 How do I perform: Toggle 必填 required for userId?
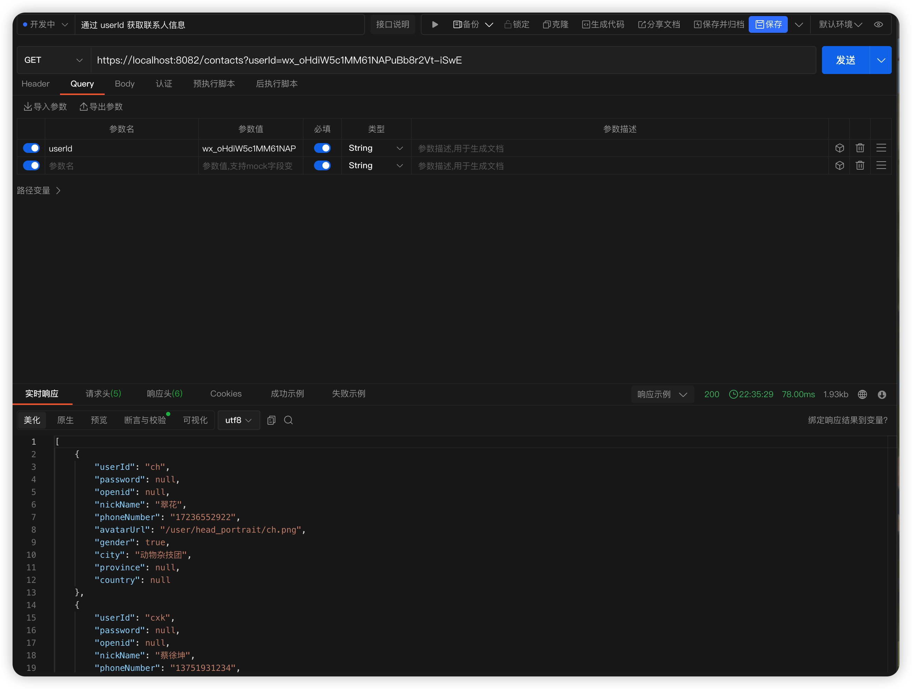[322, 148]
